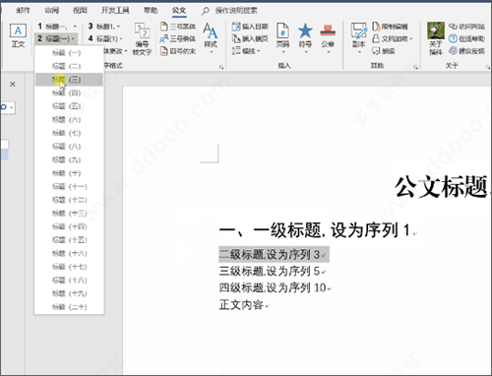Viewport: 492px width, 376px height.
Task: Expand the 1 标题一、 heading dropdown
Action: point(75,27)
